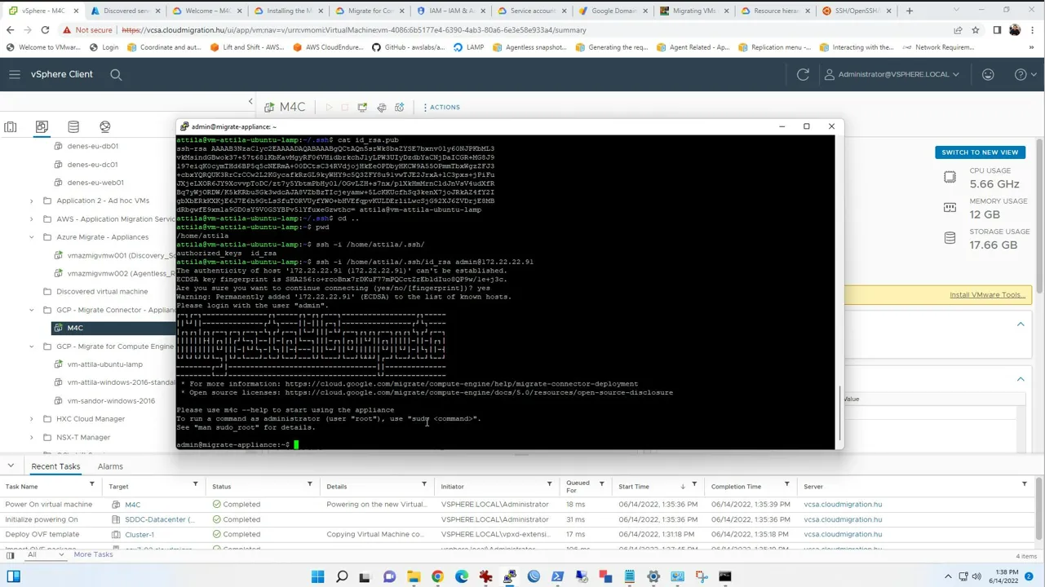Open the Administrator@VSPHERE.LOCAL user dropdown

pyautogui.click(x=892, y=74)
